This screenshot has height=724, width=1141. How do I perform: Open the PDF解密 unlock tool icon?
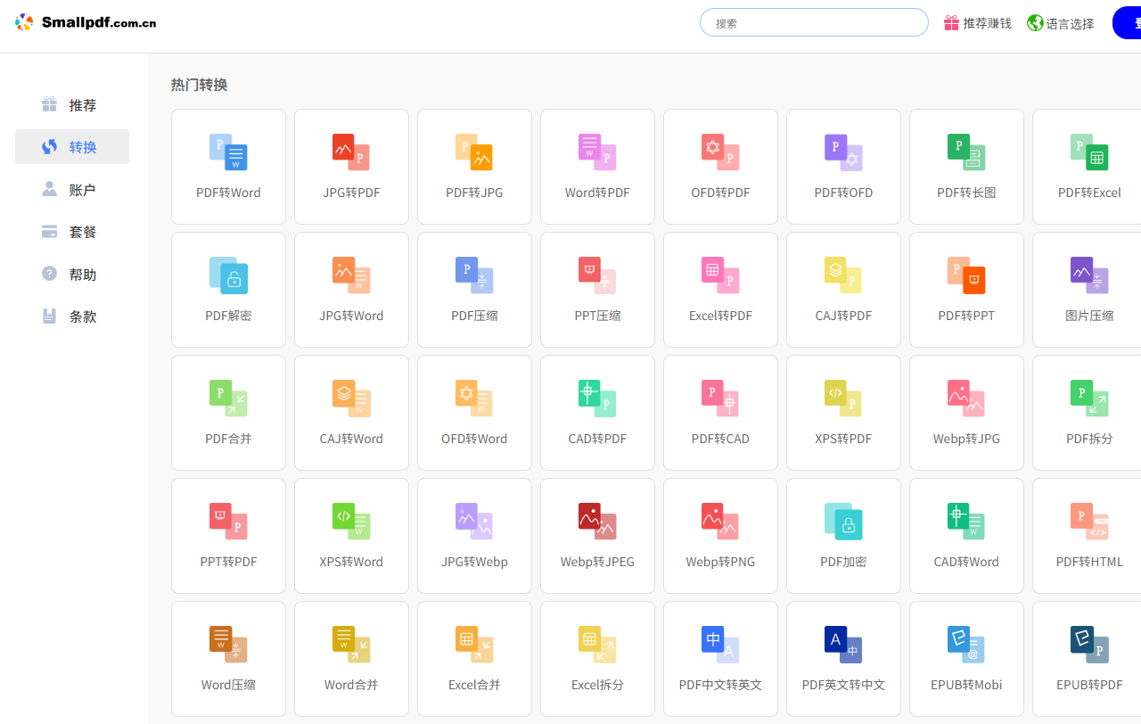[228, 276]
